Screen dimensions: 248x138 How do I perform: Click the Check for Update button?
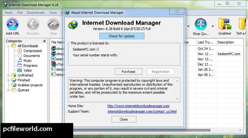pyautogui.click(x=121, y=36)
